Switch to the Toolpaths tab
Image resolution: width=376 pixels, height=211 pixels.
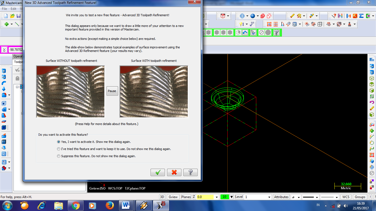coord(18,62)
